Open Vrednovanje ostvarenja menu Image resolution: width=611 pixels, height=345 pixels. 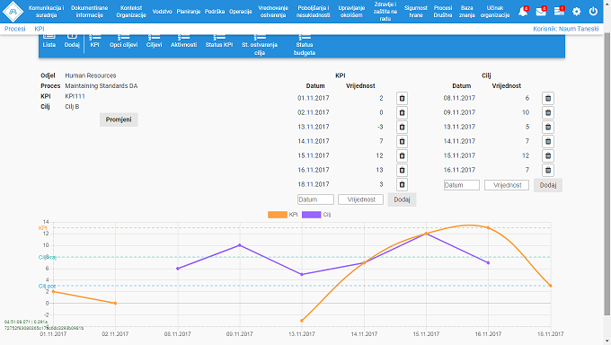coord(273,12)
